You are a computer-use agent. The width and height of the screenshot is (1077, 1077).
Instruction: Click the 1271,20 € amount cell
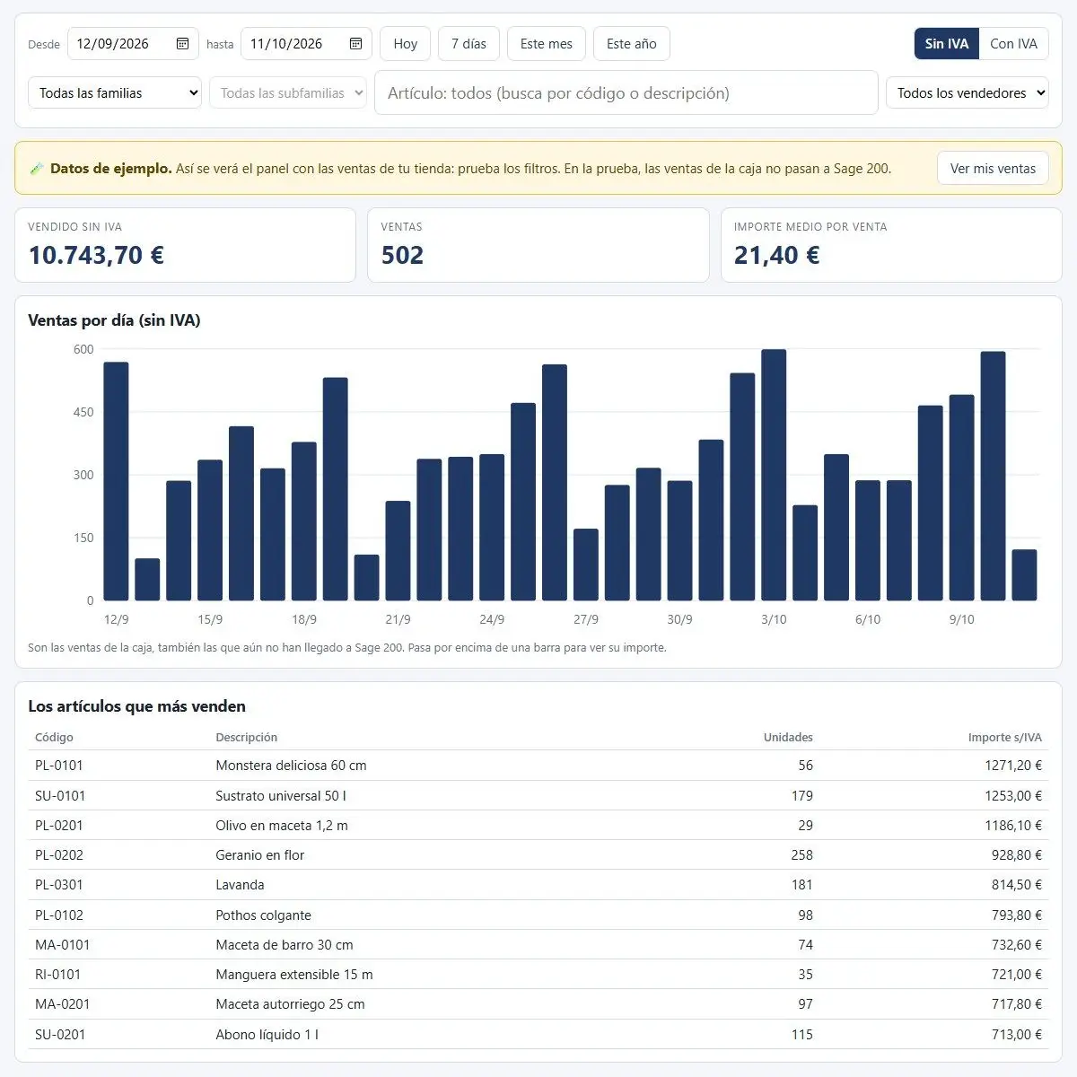point(1013,766)
